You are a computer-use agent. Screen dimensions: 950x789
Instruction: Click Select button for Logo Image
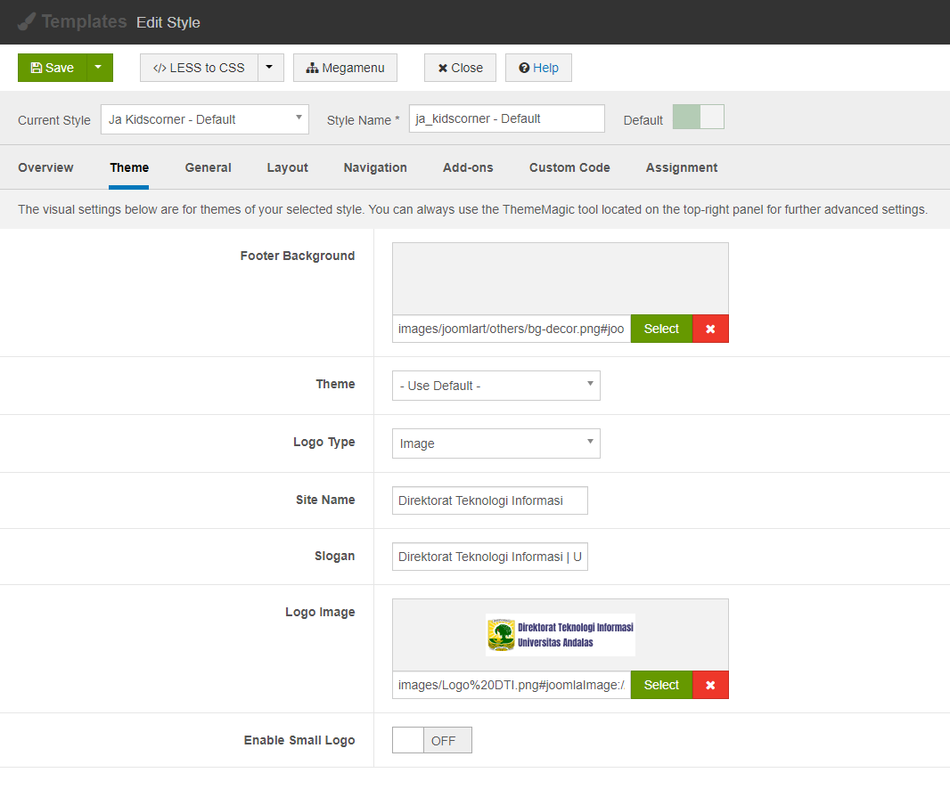(x=661, y=685)
